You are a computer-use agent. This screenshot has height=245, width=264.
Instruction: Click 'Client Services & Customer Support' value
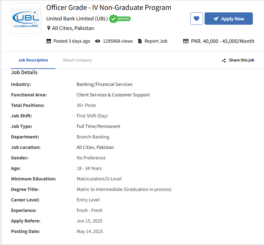(113, 95)
